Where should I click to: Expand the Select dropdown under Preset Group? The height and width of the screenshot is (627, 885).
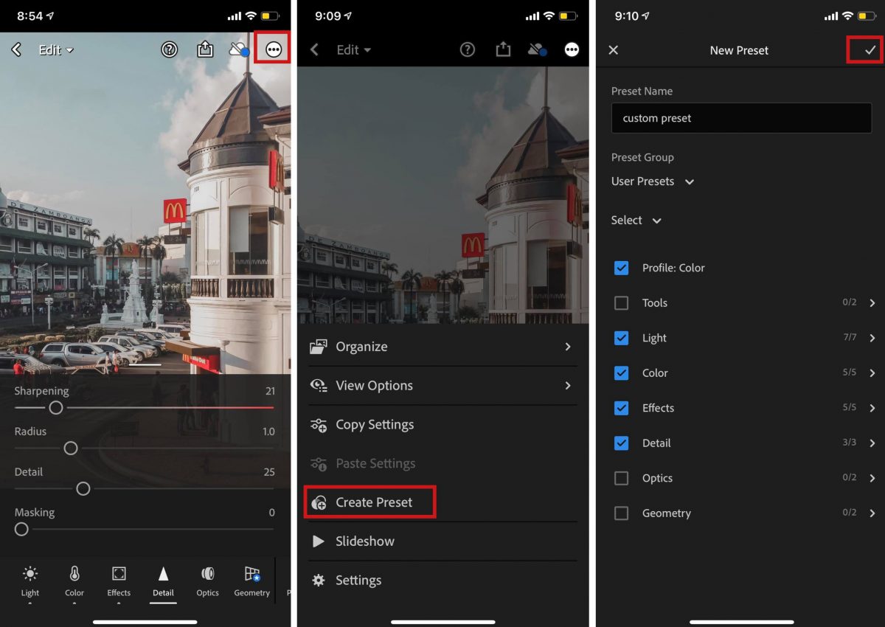click(x=636, y=221)
